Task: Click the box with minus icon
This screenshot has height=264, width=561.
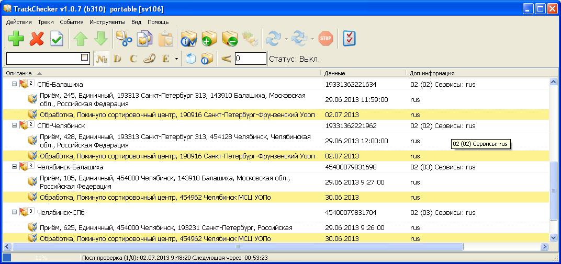Action: (229, 39)
